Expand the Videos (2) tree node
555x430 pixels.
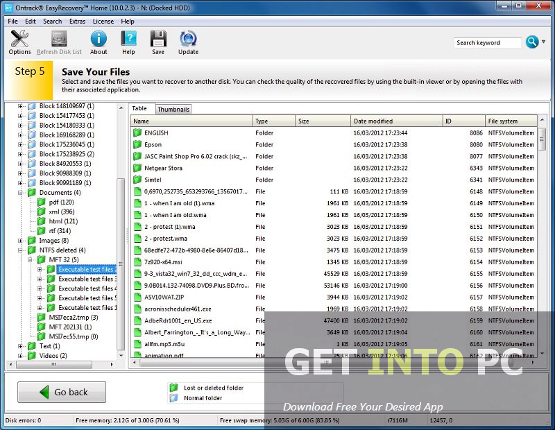point(21,355)
